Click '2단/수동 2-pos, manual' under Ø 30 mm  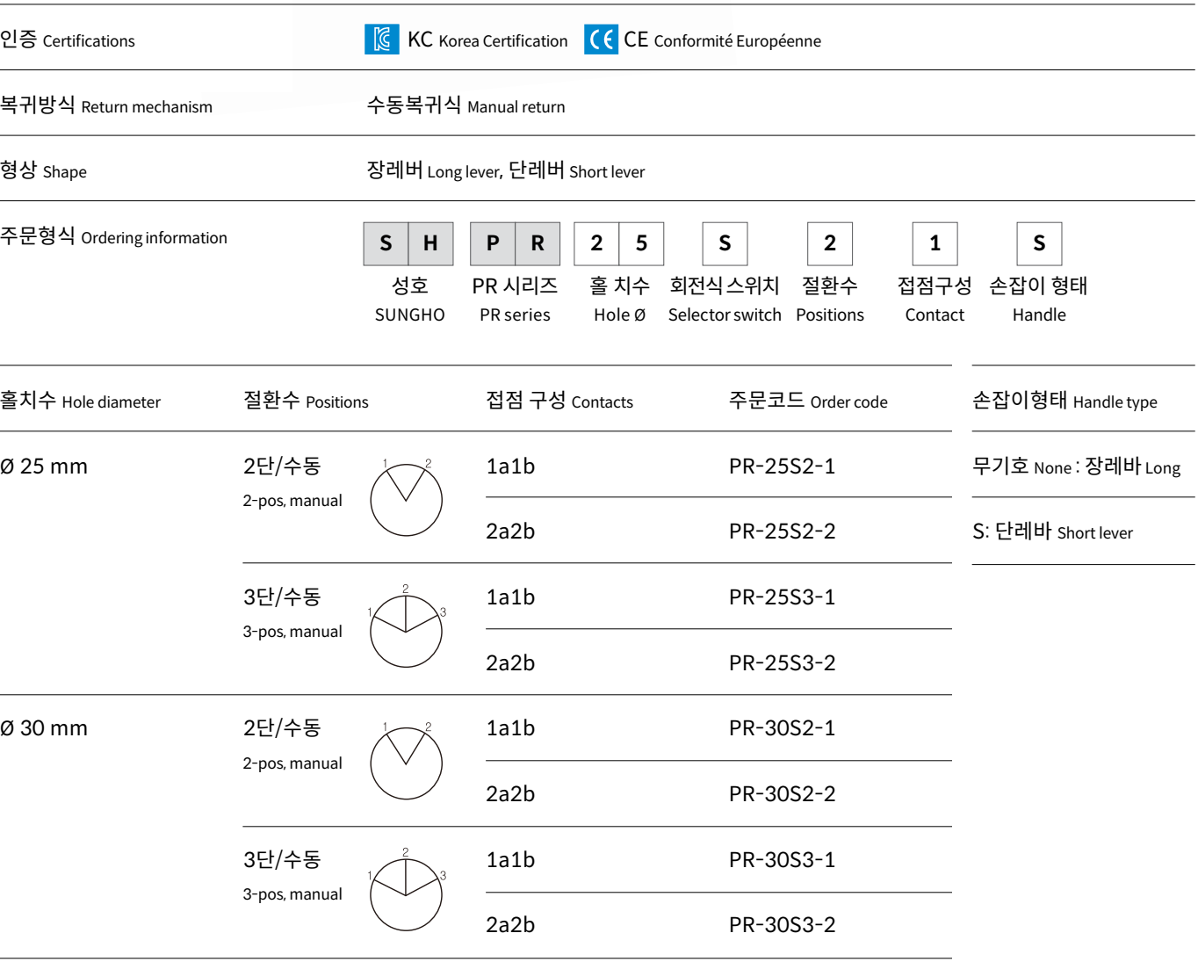coord(292,744)
